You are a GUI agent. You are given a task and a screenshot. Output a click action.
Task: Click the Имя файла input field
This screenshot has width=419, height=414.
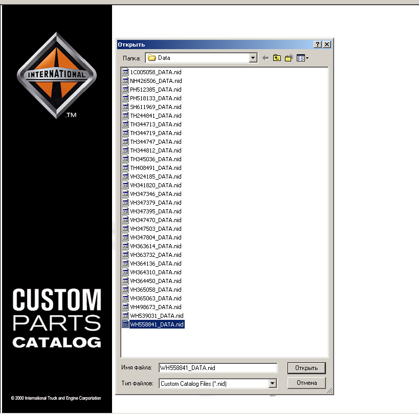217,368
